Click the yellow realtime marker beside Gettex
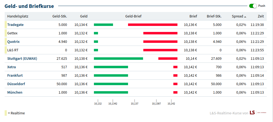 6,33
